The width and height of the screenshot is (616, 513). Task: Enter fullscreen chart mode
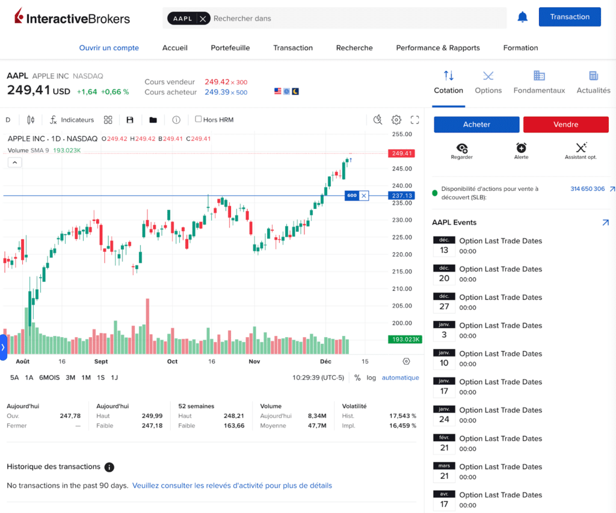click(x=415, y=120)
